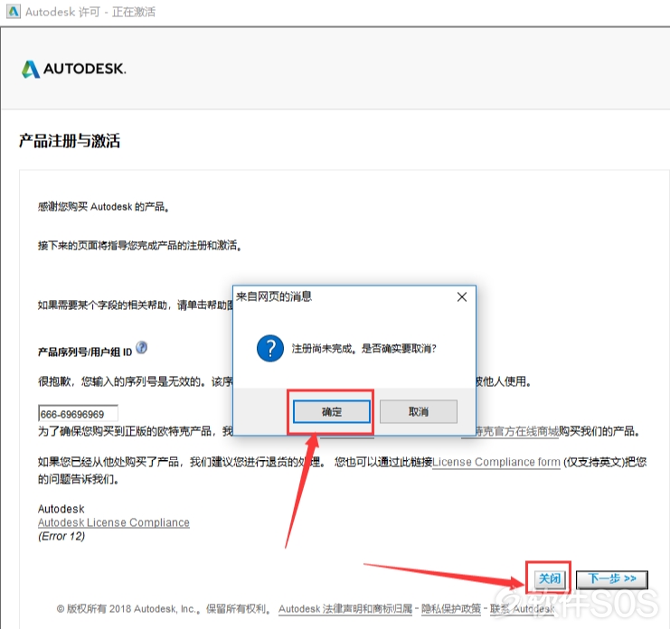Click the 产品序列号/用户组 ID label
The image size is (670, 629).
click(x=85, y=352)
